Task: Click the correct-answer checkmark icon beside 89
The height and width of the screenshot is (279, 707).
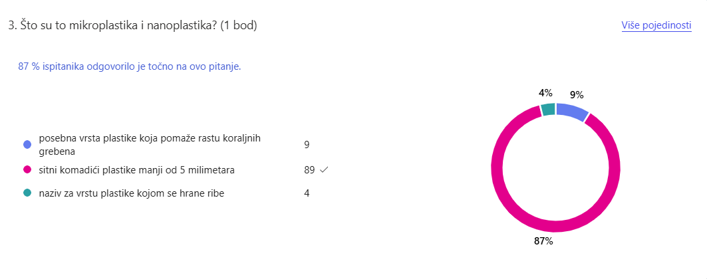Action: (x=324, y=170)
